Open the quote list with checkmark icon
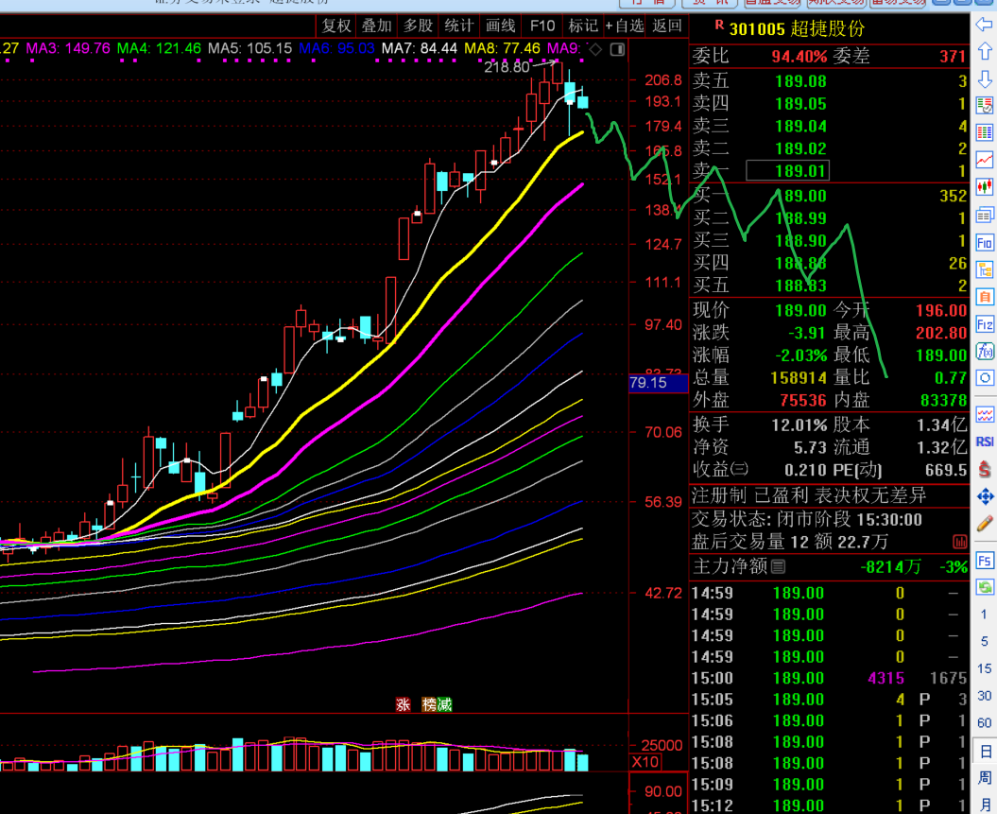Screen dimensions: 997x814 pos(985,106)
